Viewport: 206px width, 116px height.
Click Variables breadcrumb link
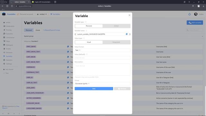click(x=55, y=14)
